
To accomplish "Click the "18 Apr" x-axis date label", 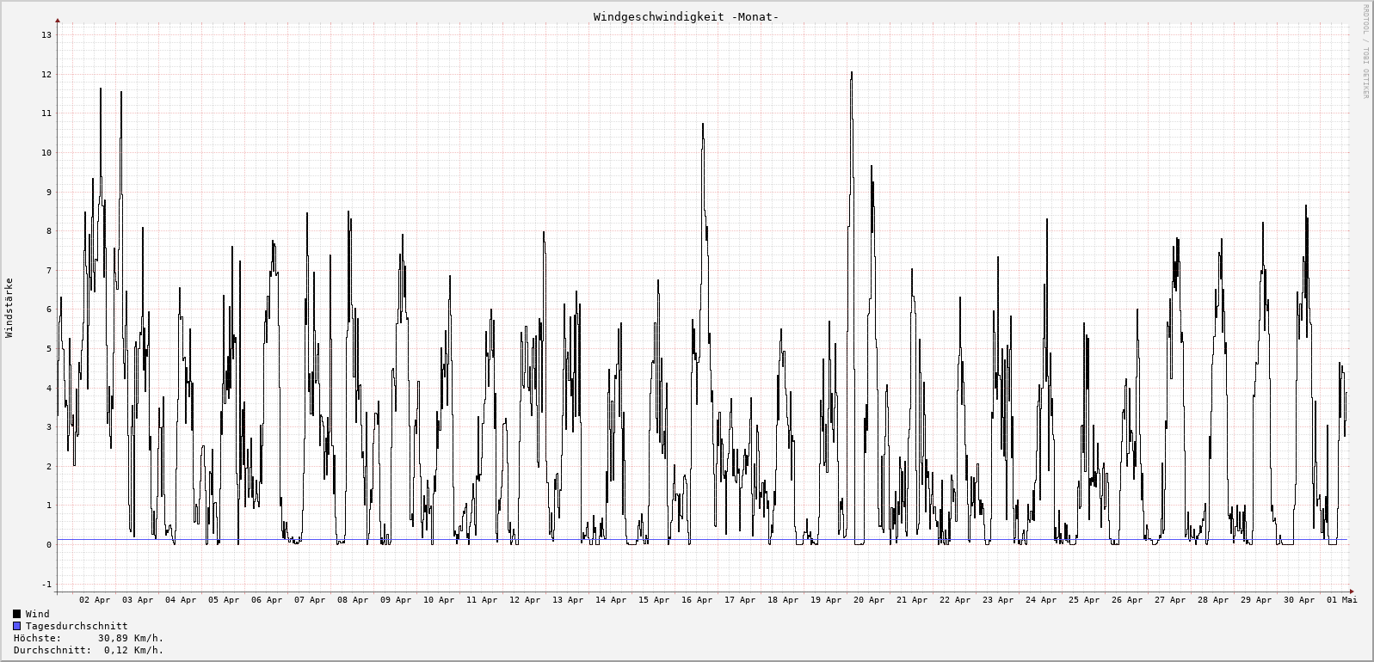I will (x=783, y=600).
